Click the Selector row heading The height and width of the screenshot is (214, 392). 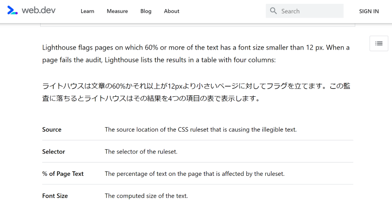tap(54, 152)
